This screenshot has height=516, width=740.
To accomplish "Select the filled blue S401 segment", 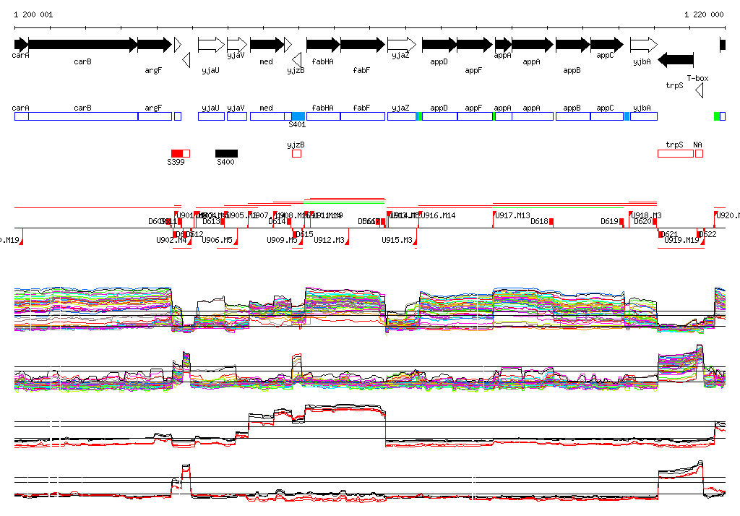I will coord(298,116).
